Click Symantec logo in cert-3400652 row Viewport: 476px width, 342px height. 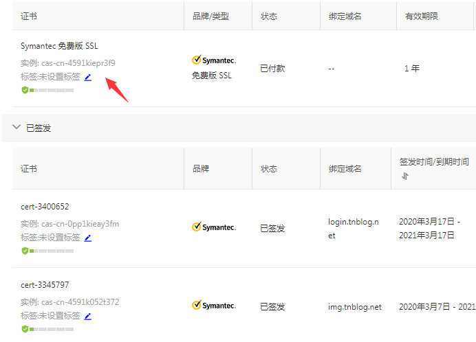point(214,227)
